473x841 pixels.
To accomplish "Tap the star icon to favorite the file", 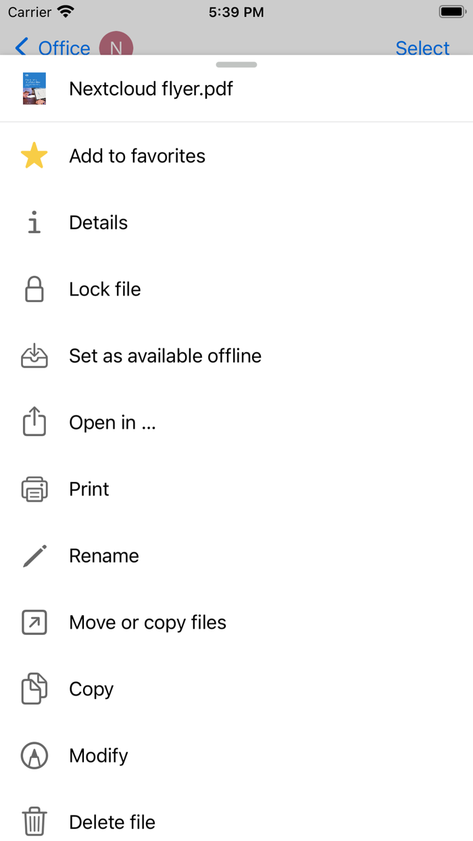I will point(34,155).
